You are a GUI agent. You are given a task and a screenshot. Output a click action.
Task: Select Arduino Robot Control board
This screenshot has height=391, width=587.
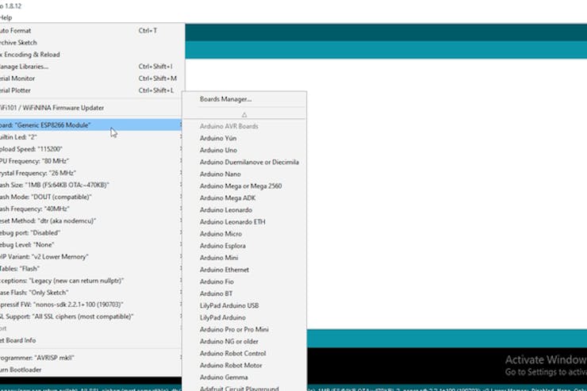tap(244, 354)
